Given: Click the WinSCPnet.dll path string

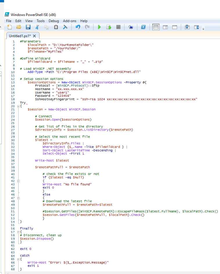Looking at the screenshot, I should tap(98, 72).
